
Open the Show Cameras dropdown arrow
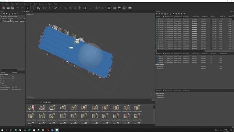point(112,8)
